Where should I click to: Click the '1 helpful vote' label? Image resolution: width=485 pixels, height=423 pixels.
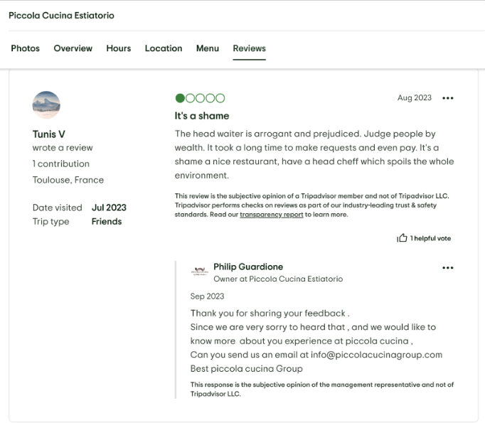click(430, 238)
